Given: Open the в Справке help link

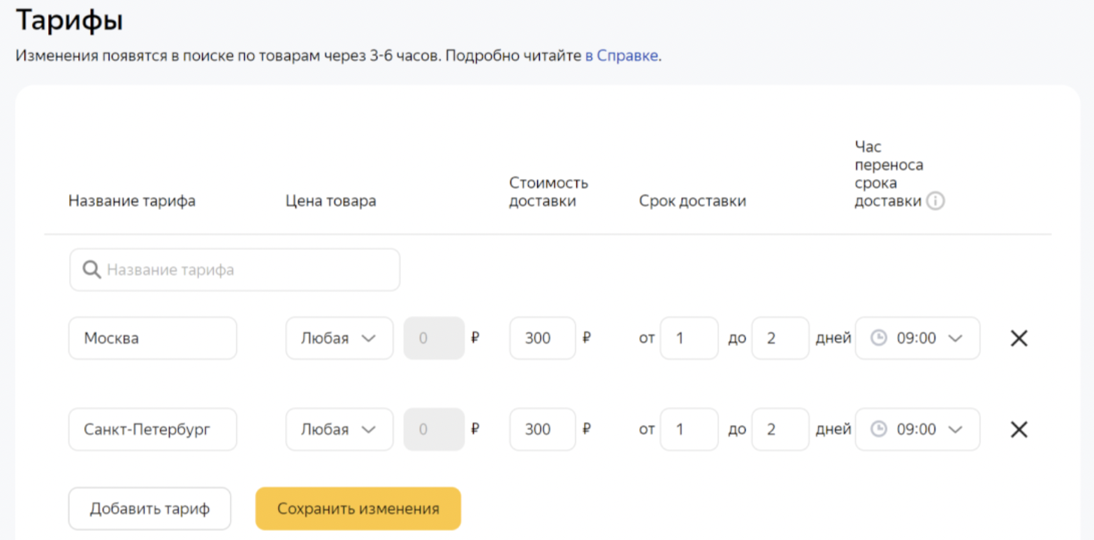Looking at the screenshot, I should coord(621,56).
